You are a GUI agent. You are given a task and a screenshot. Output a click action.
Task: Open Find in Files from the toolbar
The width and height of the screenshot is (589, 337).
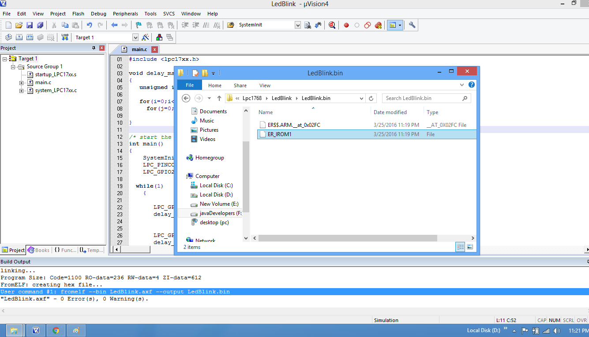[230, 25]
